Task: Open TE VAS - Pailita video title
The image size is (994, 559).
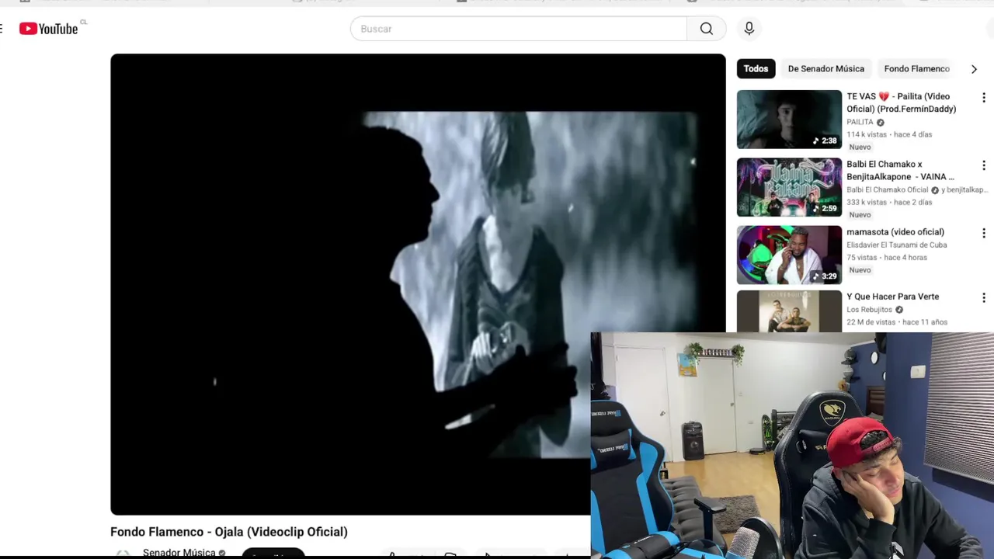Action: click(x=902, y=102)
